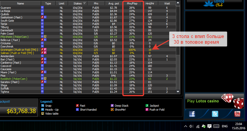Open the Facebook page icon

point(192,114)
